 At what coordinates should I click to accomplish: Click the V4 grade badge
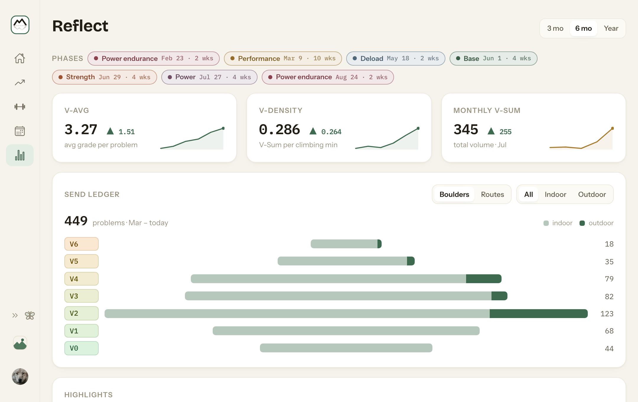[82, 279]
